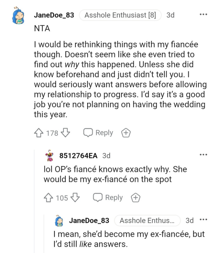218x253 pixels.
Task: Give an award to the top comment
Action: (126, 133)
